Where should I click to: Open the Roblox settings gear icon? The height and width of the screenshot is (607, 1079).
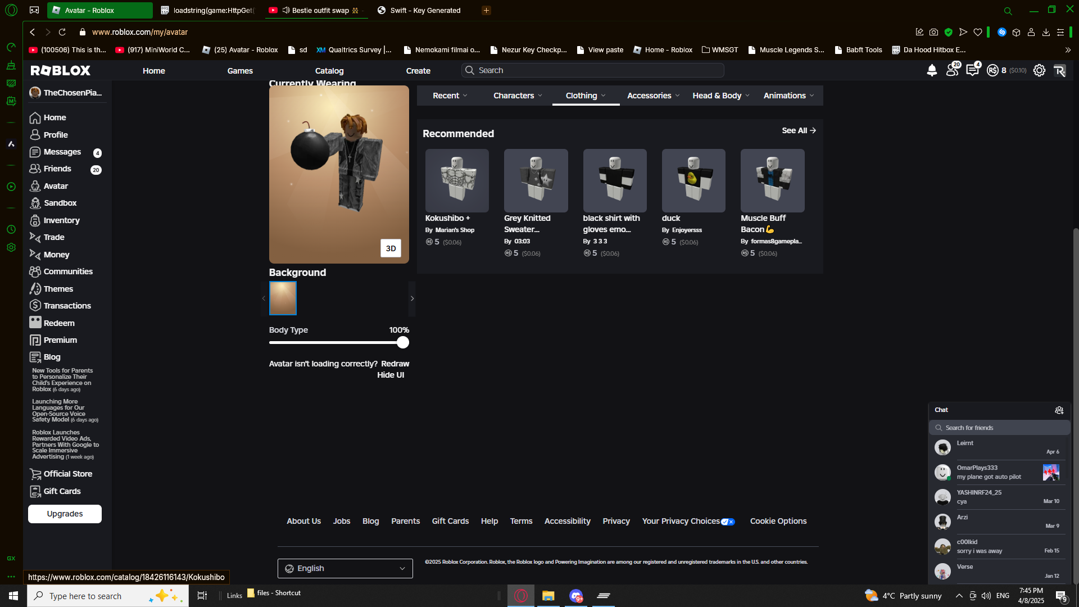coord(1039,70)
